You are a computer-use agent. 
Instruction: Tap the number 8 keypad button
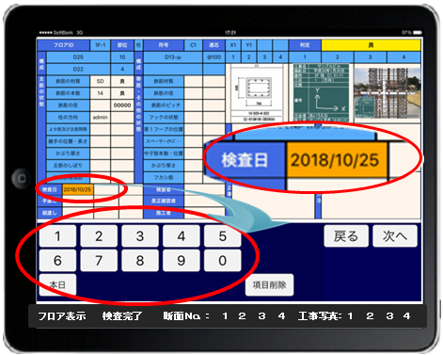click(140, 261)
